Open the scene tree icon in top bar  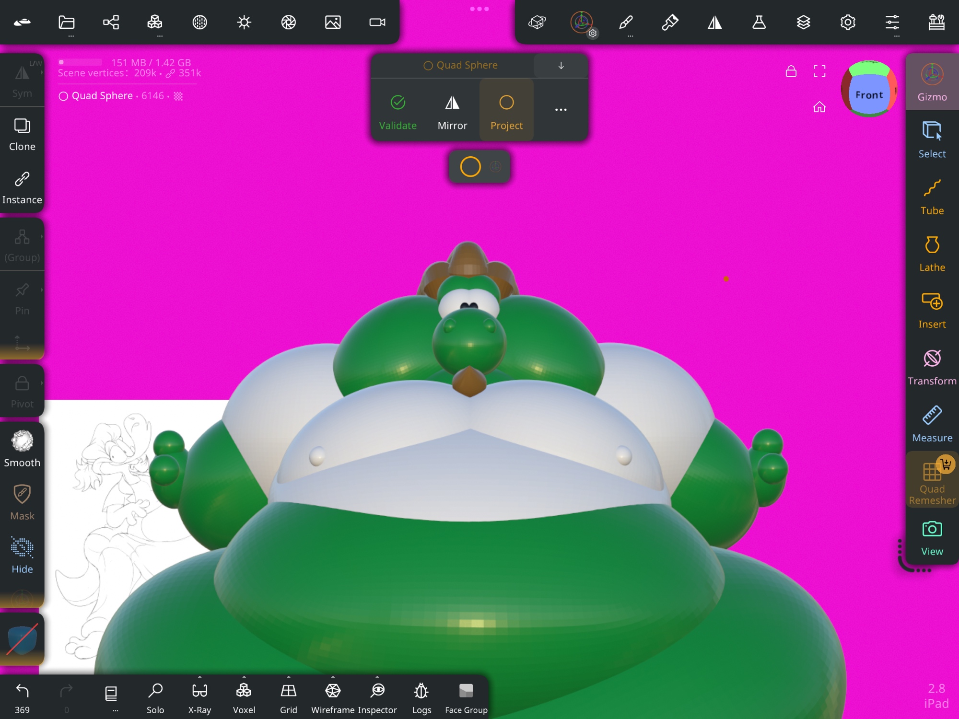[111, 23]
